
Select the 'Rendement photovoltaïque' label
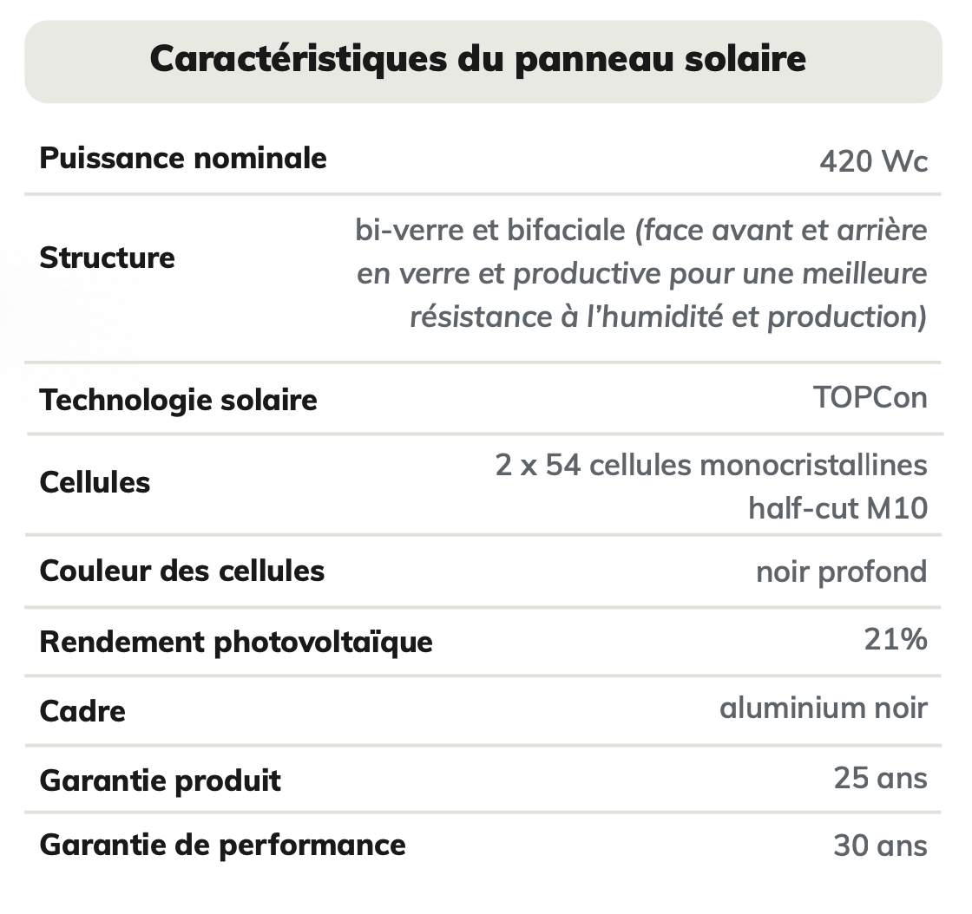pyautogui.click(x=236, y=643)
